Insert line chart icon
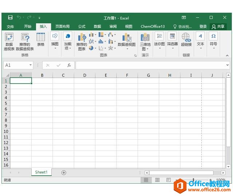 pyautogui.click(x=91, y=41)
